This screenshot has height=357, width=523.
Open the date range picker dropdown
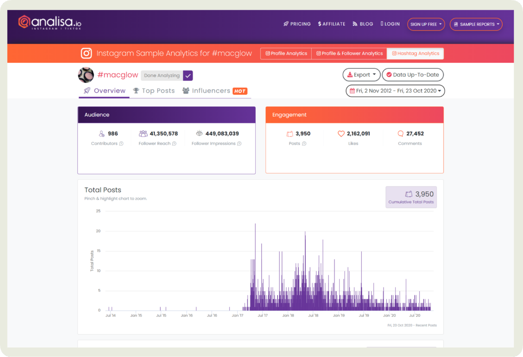pyautogui.click(x=395, y=91)
